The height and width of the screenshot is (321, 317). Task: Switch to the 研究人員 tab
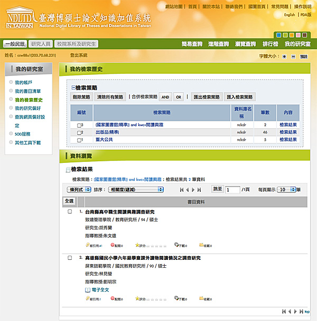pyautogui.click(x=41, y=44)
